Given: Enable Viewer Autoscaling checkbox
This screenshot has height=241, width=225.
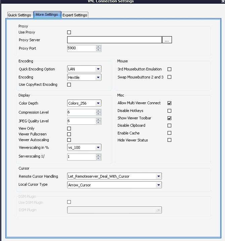Looking at the screenshot, I should [x=69, y=140].
